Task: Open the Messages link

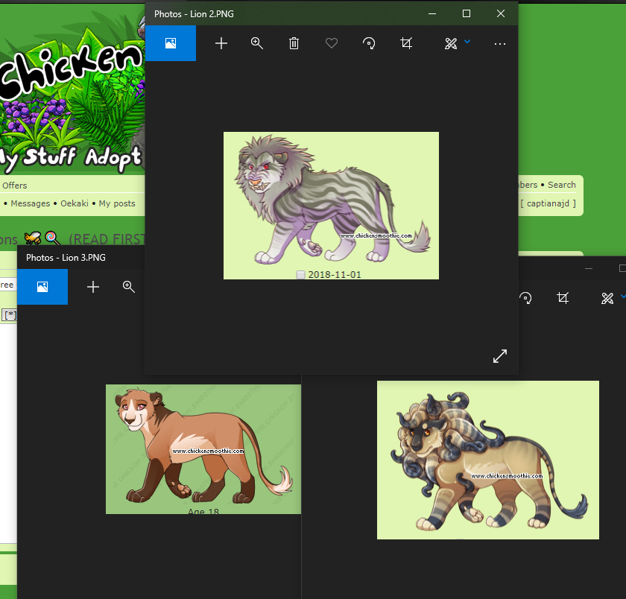Action: (31, 203)
